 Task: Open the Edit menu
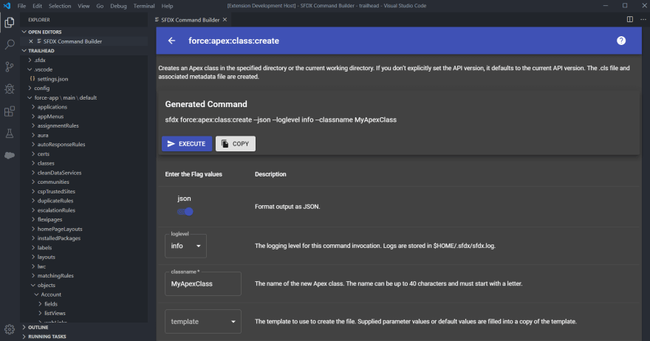click(38, 6)
